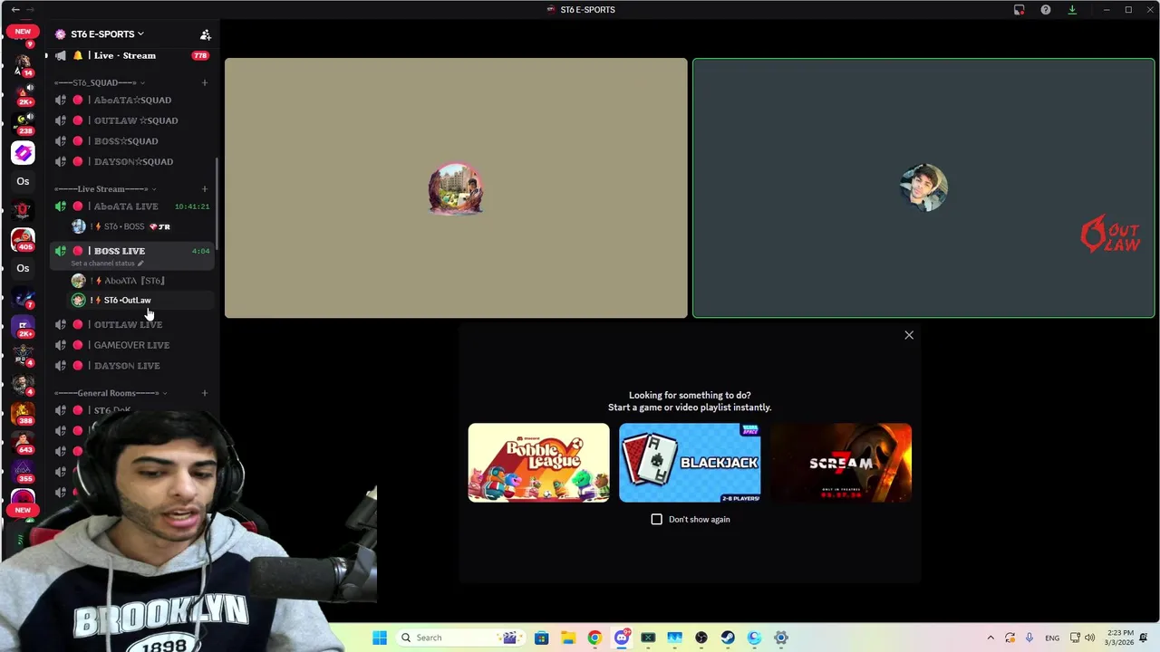The width and height of the screenshot is (1160, 652).
Task: Click the microphone tray icon
Action: coord(1029,638)
